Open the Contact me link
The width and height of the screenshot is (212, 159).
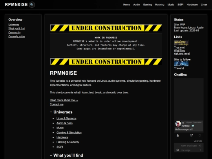(x=57, y=104)
